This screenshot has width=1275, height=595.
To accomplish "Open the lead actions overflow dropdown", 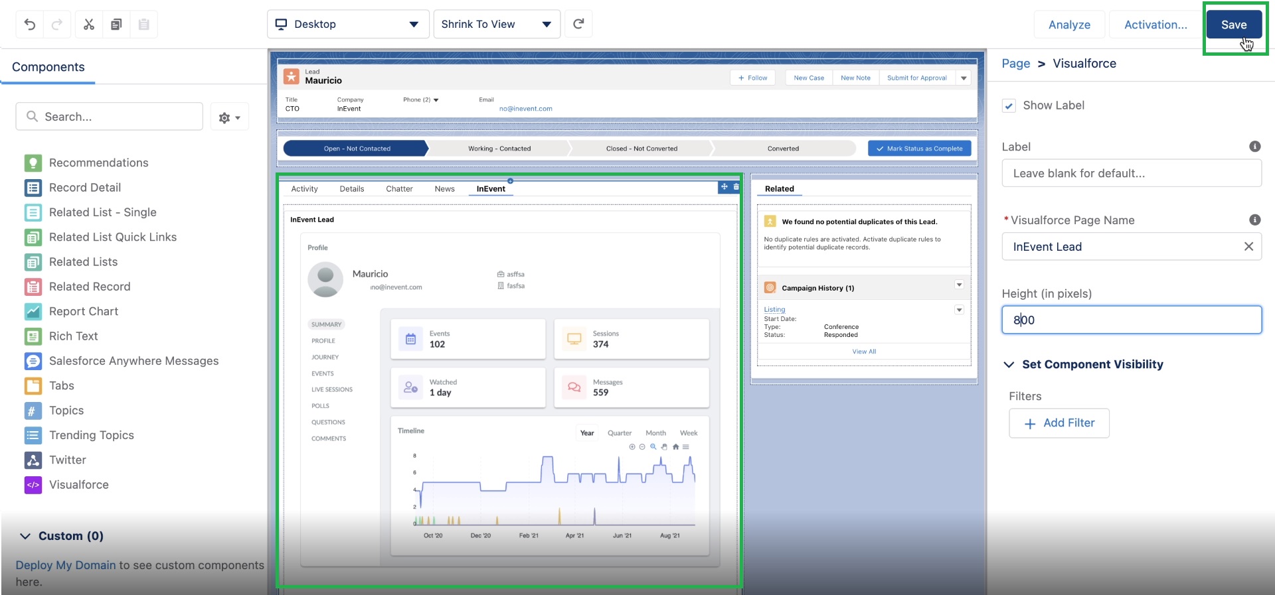I will point(964,78).
